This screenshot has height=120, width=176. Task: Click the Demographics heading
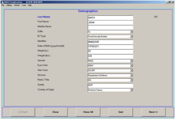pos(88,11)
